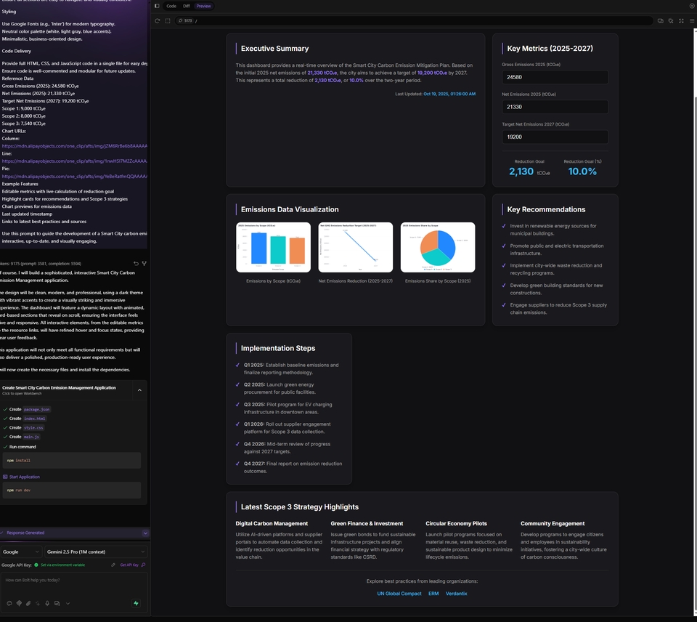Click the edit API key pencil icon

coord(113,565)
